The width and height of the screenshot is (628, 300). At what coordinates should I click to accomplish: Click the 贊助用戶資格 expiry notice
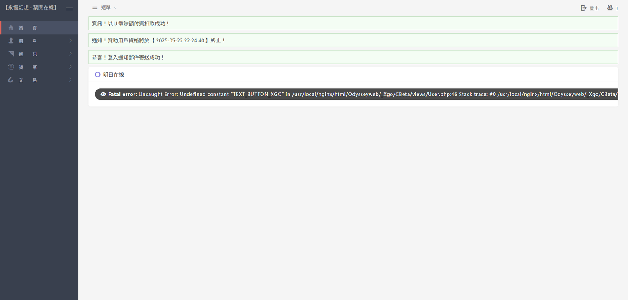pyautogui.click(x=353, y=40)
